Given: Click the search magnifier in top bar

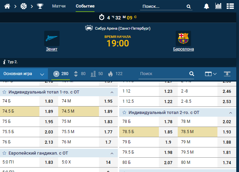Looking at the screenshot, I should (189, 6).
